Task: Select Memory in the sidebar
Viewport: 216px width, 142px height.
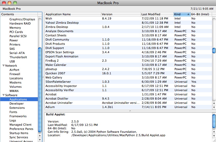Action: pos(15,28)
